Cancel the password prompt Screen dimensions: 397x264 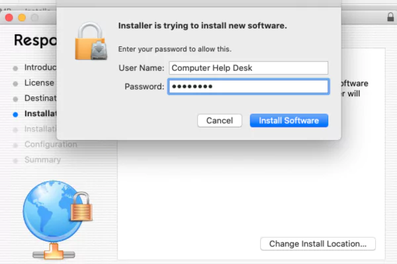pos(219,121)
